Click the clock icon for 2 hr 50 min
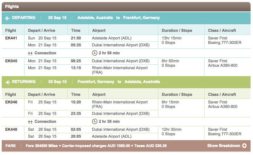253x155 pixels. tap(95, 53)
